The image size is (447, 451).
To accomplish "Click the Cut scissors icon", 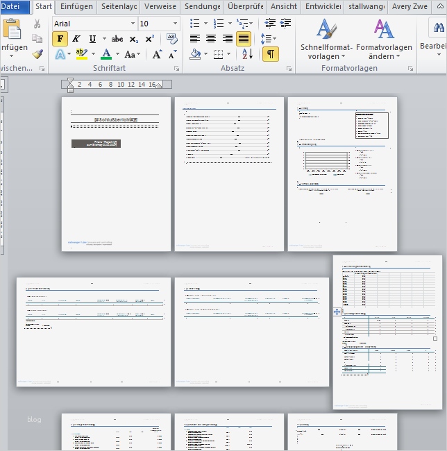I will pos(37,24).
